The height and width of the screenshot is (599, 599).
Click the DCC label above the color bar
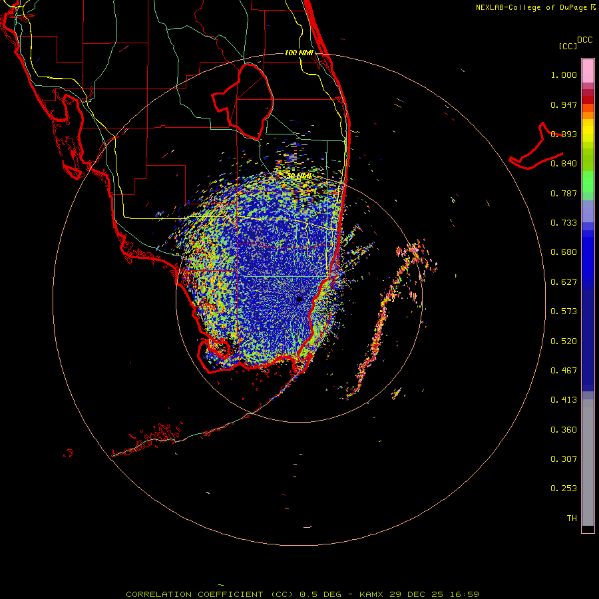[x=584, y=40]
